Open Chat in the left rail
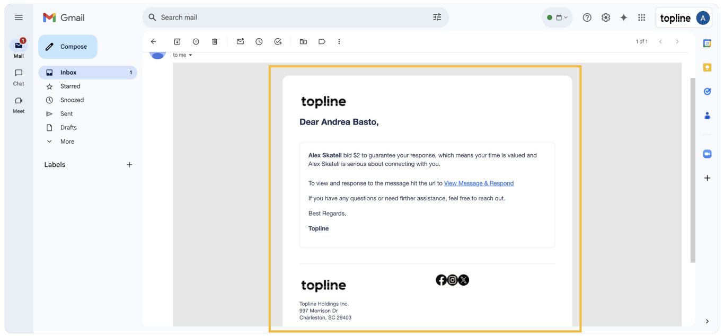This screenshot has height=336, width=724. pyautogui.click(x=19, y=77)
